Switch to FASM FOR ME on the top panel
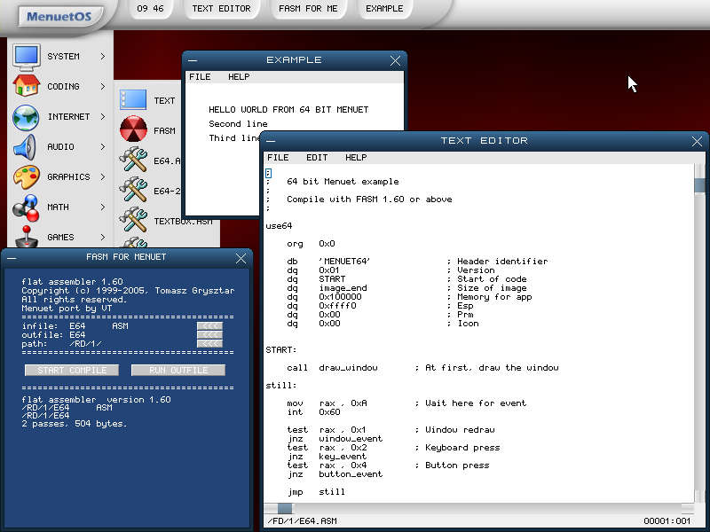The image size is (710, 532). [308, 9]
